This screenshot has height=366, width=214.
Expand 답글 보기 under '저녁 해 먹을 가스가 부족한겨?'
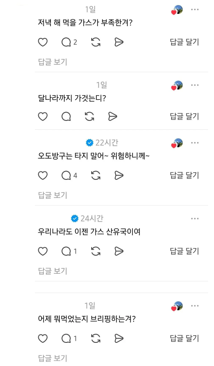point(53,62)
